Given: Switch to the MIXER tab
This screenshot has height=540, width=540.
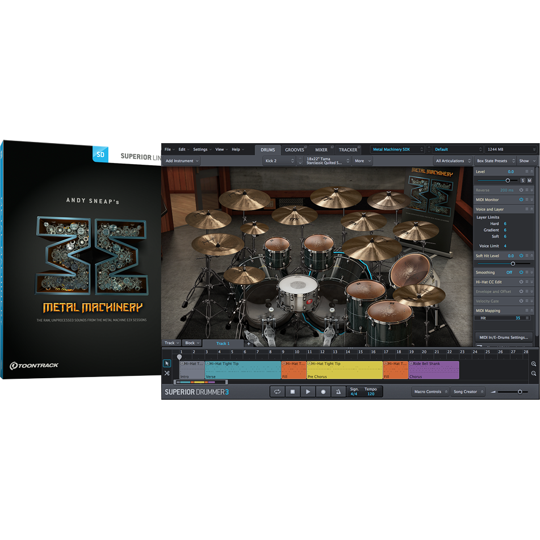Looking at the screenshot, I should 321,150.
